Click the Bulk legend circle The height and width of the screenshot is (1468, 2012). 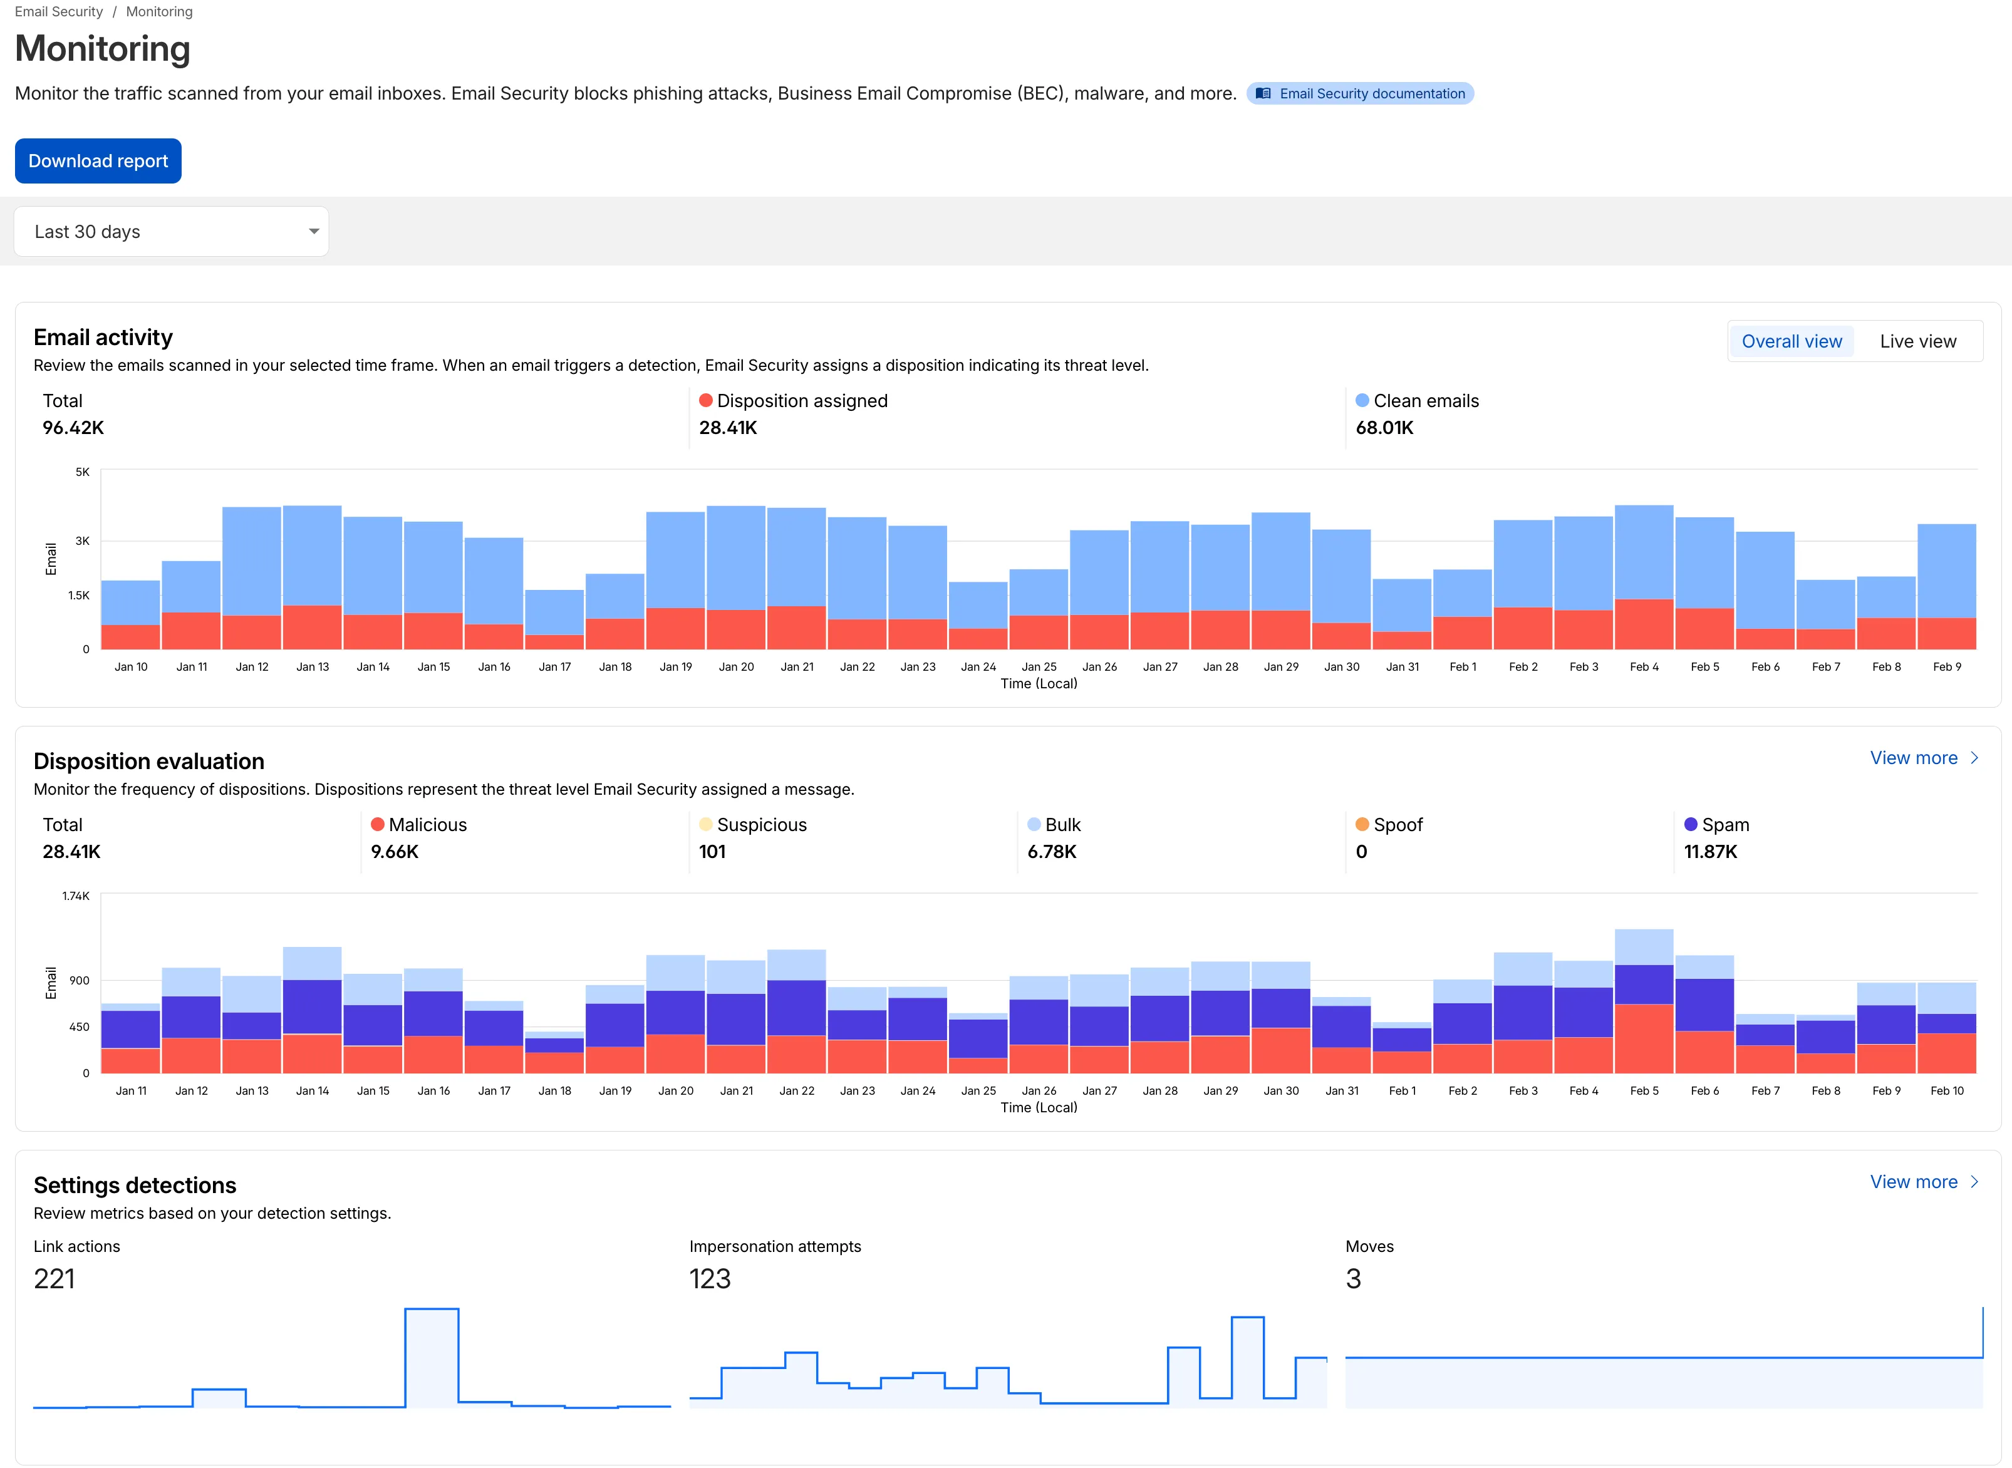[x=1034, y=825]
